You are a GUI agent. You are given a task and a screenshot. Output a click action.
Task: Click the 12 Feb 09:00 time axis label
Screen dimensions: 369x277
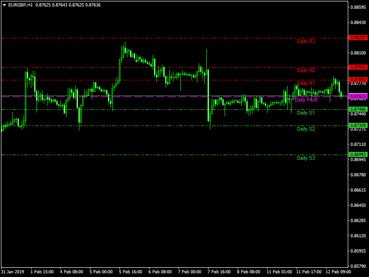pos(339,272)
